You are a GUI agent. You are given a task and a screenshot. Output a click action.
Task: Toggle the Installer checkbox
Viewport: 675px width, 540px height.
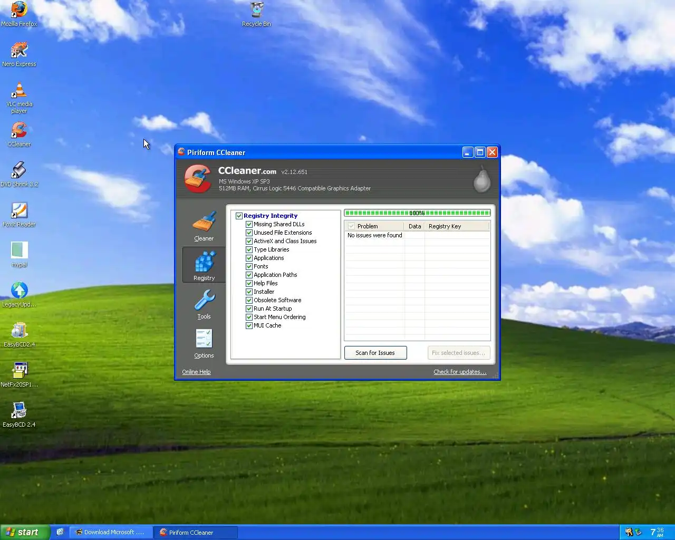(x=249, y=292)
